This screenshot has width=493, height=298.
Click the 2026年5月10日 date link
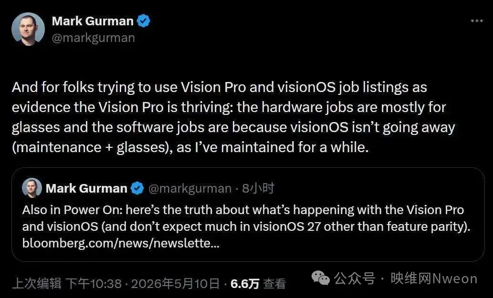tap(175, 284)
